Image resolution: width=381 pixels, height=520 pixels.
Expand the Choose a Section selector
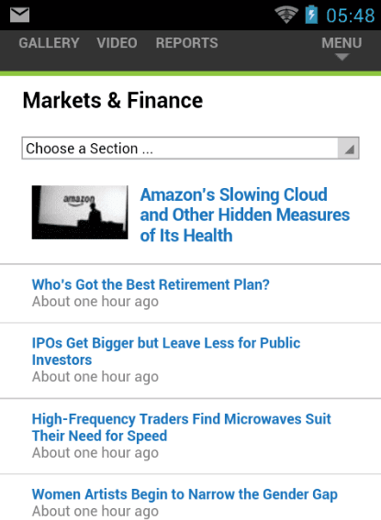coord(191,149)
